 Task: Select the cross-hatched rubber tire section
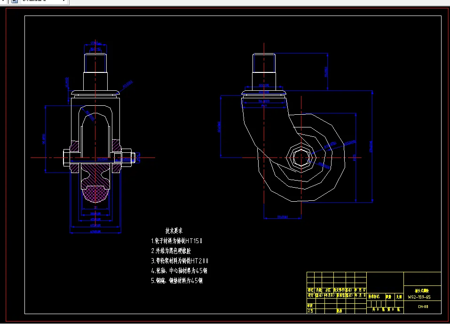coord(95,194)
